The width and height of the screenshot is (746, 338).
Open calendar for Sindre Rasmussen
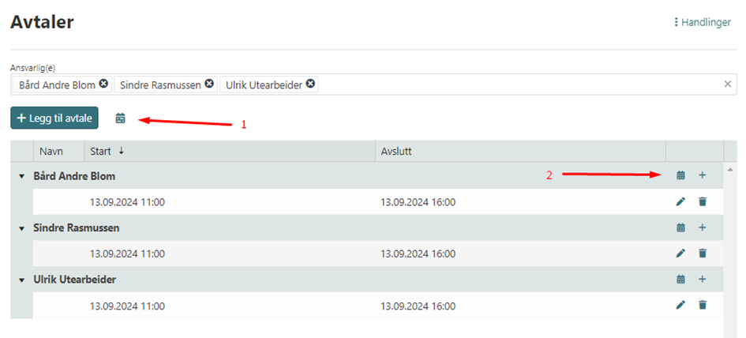pos(680,227)
